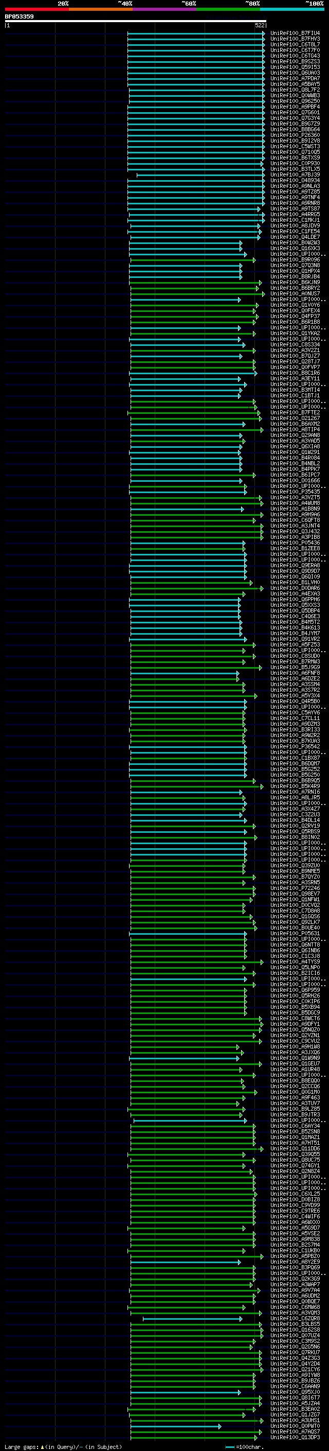Select hit label UniRef100_Q95XJ0
Viewport: 329px width, 1451px height.
(x=295, y=1392)
